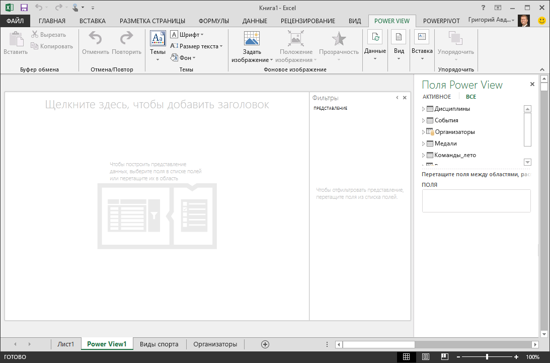The width and height of the screenshot is (550, 363).
Task: Expand the Медали table node
Action: pyautogui.click(x=423, y=143)
